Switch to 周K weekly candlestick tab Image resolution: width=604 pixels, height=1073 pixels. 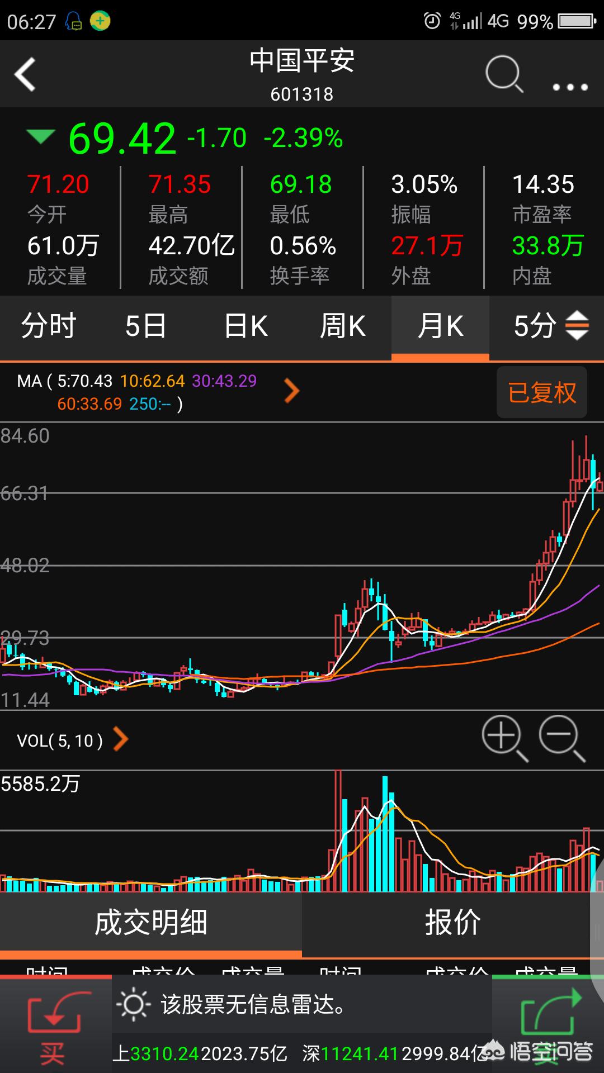tap(343, 326)
